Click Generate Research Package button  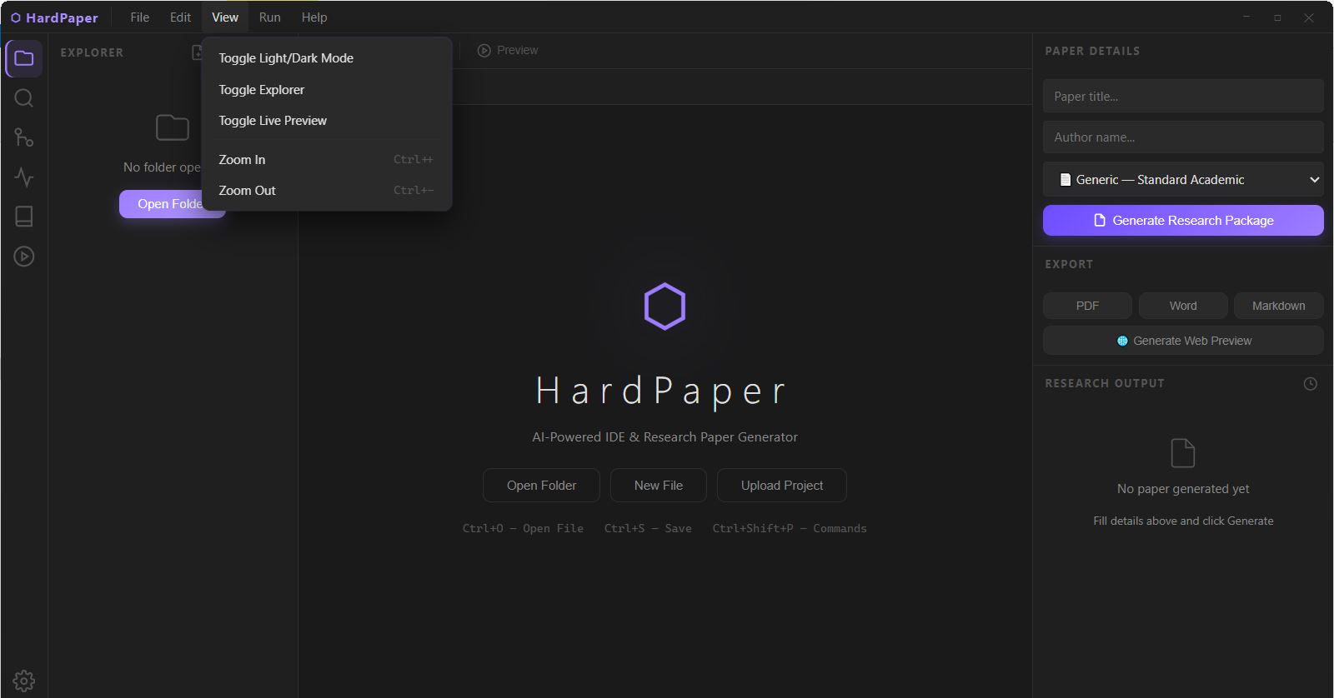pos(1183,221)
